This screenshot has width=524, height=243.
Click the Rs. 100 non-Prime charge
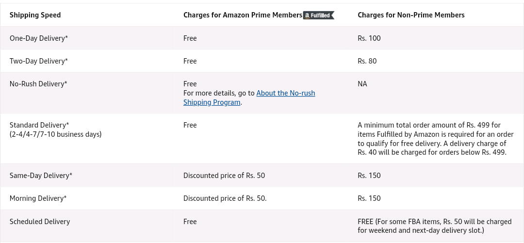[369, 38]
